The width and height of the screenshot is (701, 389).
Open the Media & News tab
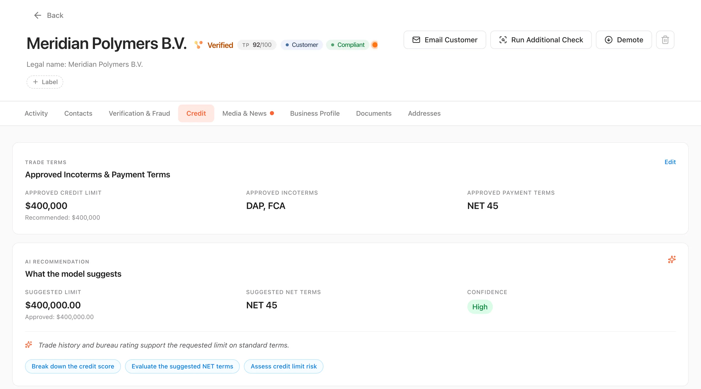click(248, 113)
